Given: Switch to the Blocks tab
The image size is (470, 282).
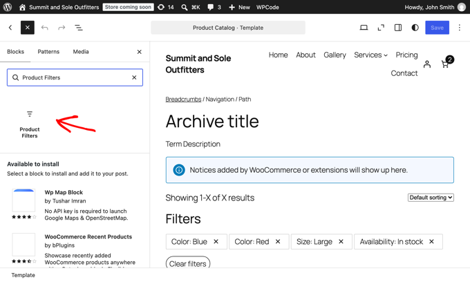Looking at the screenshot, I should 16,52.
